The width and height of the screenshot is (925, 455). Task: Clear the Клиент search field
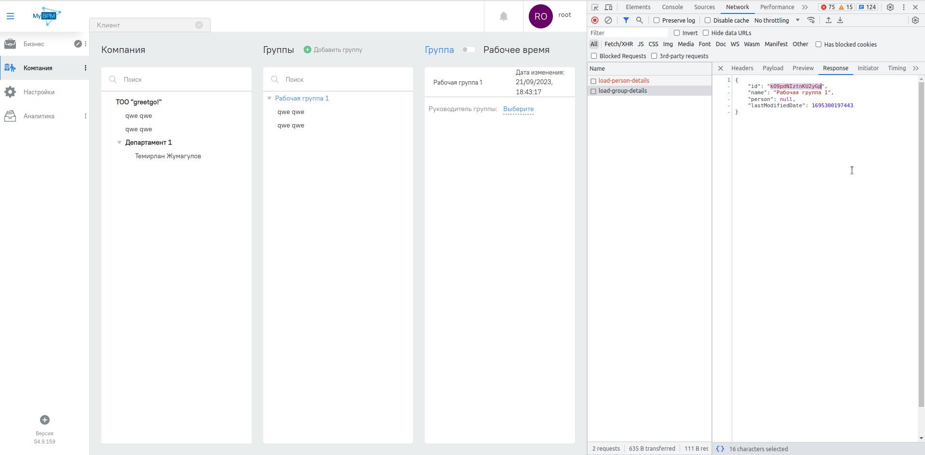199,25
